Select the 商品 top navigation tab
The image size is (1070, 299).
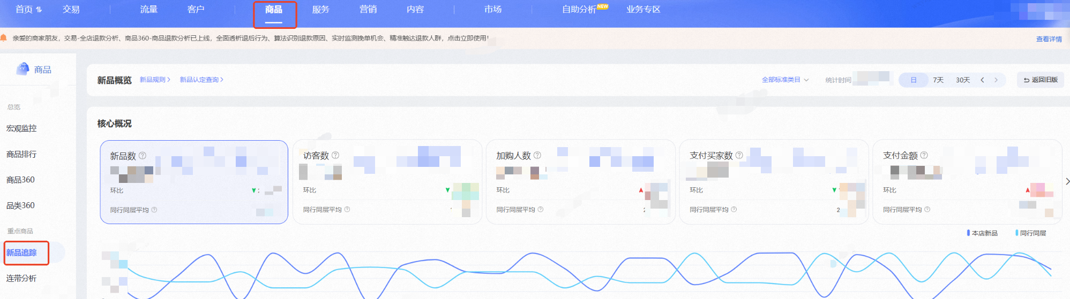point(274,10)
